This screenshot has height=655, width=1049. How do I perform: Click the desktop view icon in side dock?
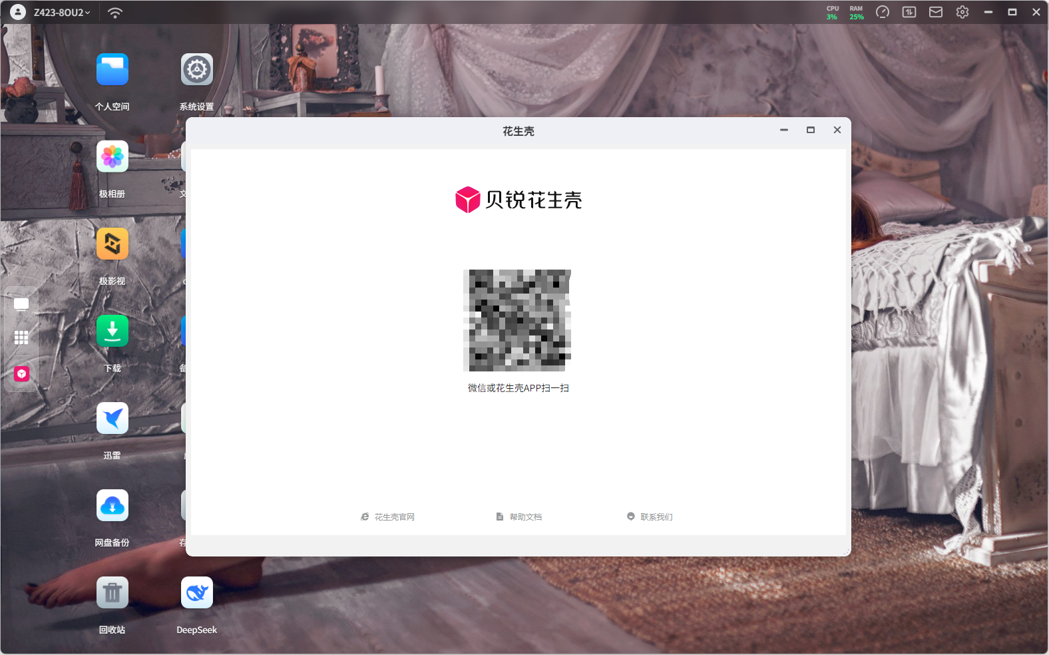(x=21, y=304)
